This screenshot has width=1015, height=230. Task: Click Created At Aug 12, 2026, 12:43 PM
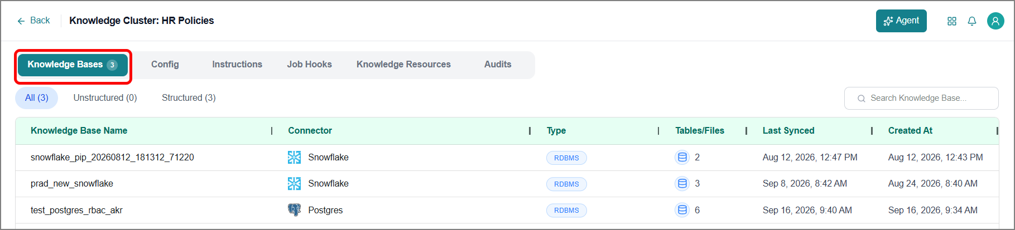pyautogui.click(x=936, y=158)
